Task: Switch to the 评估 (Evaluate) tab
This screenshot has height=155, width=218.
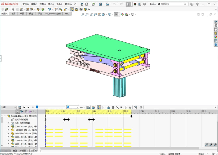Action: coord(40,14)
